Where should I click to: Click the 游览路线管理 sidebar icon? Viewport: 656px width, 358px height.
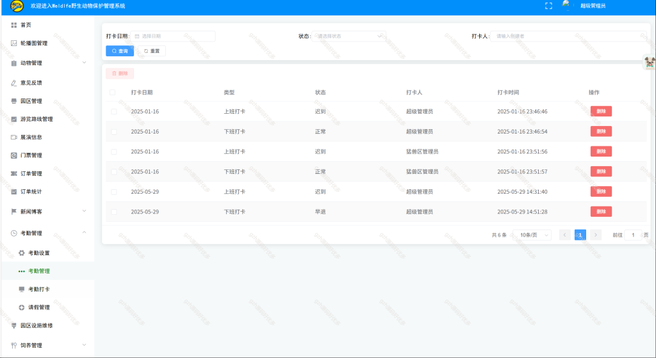pyautogui.click(x=14, y=119)
